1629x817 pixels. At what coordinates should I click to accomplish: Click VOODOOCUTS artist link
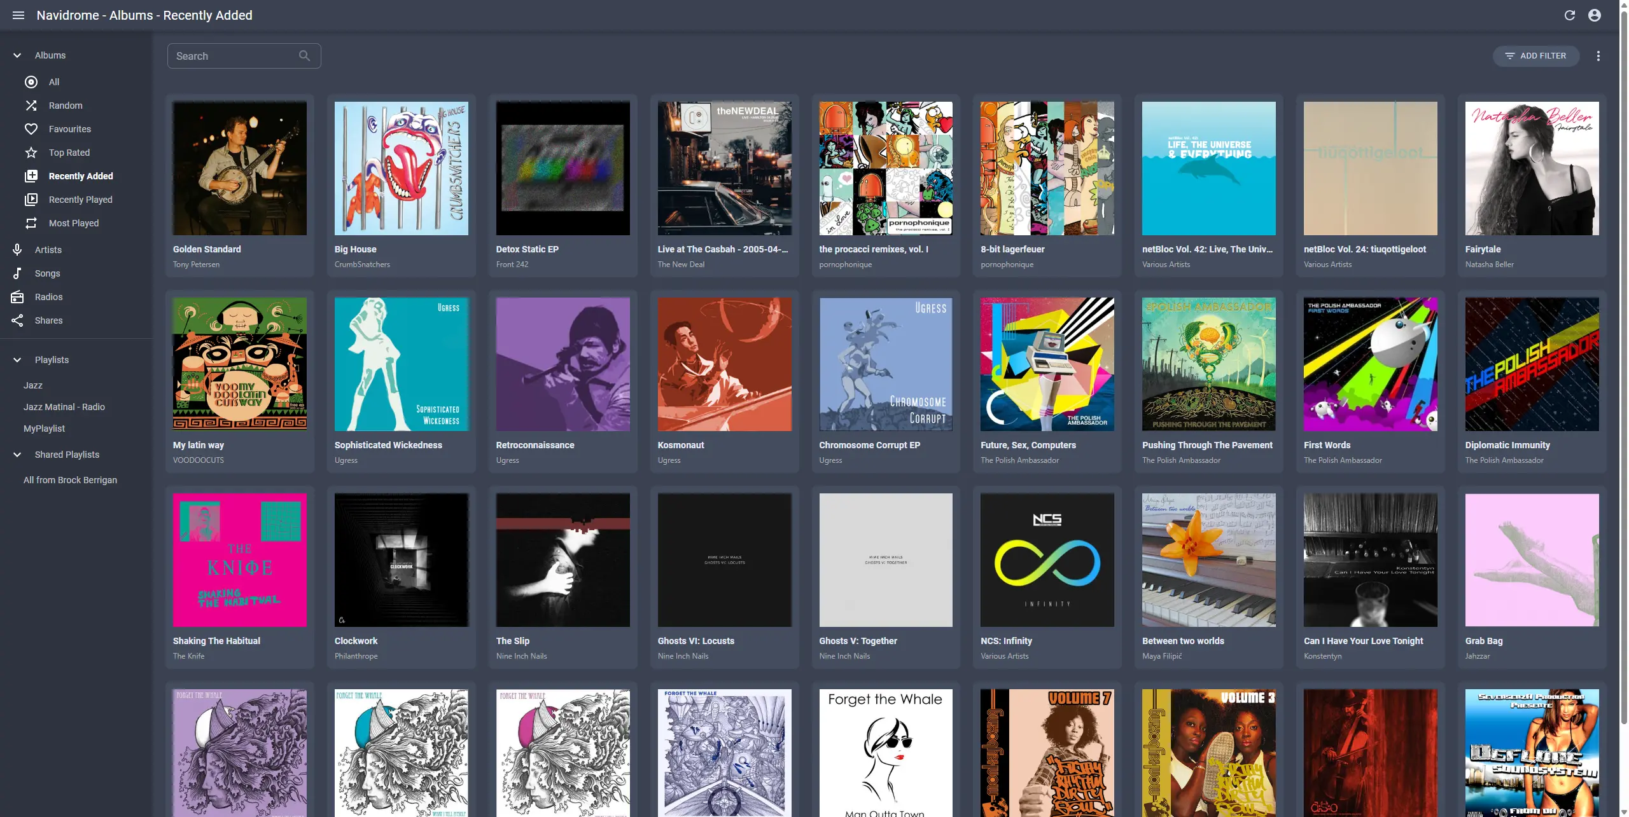(199, 460)
